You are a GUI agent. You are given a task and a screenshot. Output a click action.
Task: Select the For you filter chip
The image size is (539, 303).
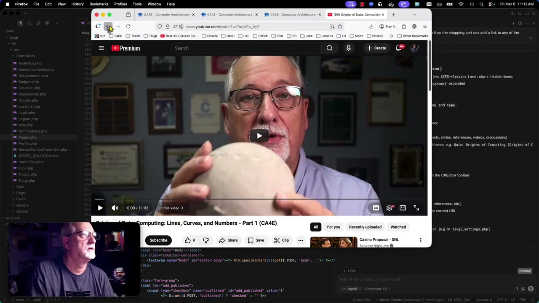click(334, 227)
